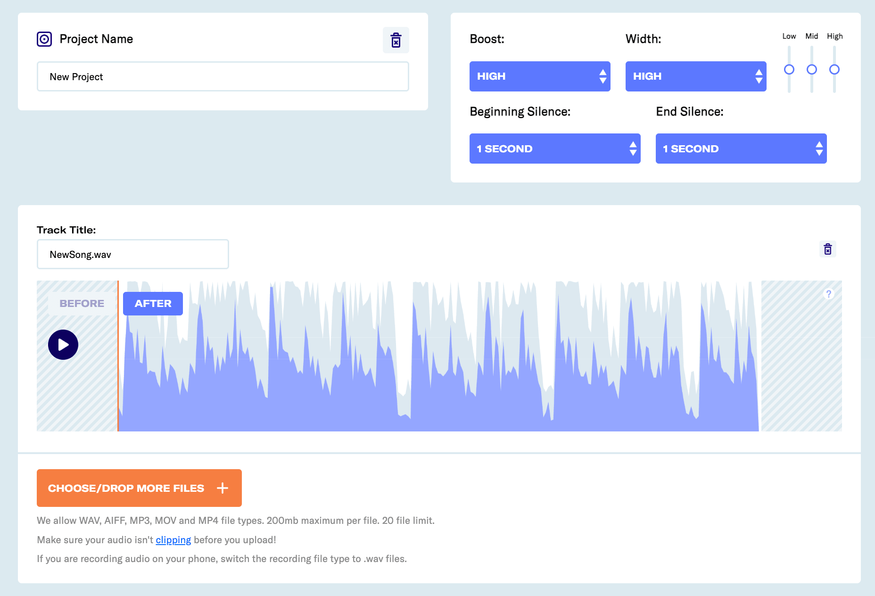Click the orange playhead marker on waveform

pyautogui.click(x=118, y=356)
